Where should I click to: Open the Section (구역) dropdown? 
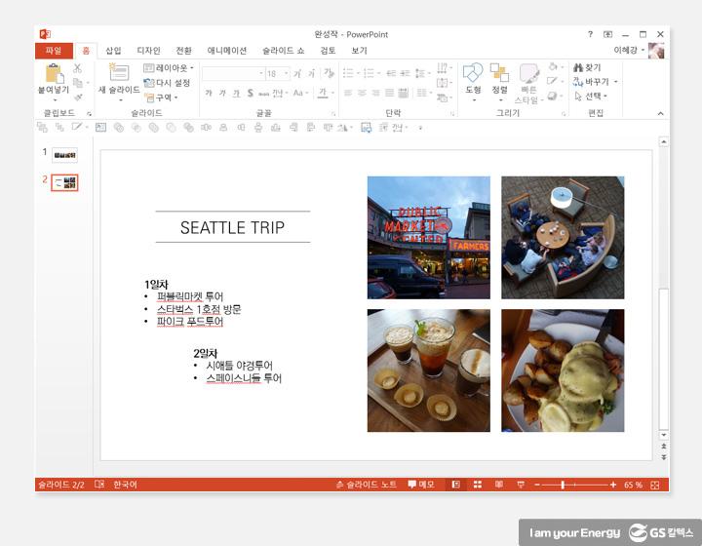161,97
